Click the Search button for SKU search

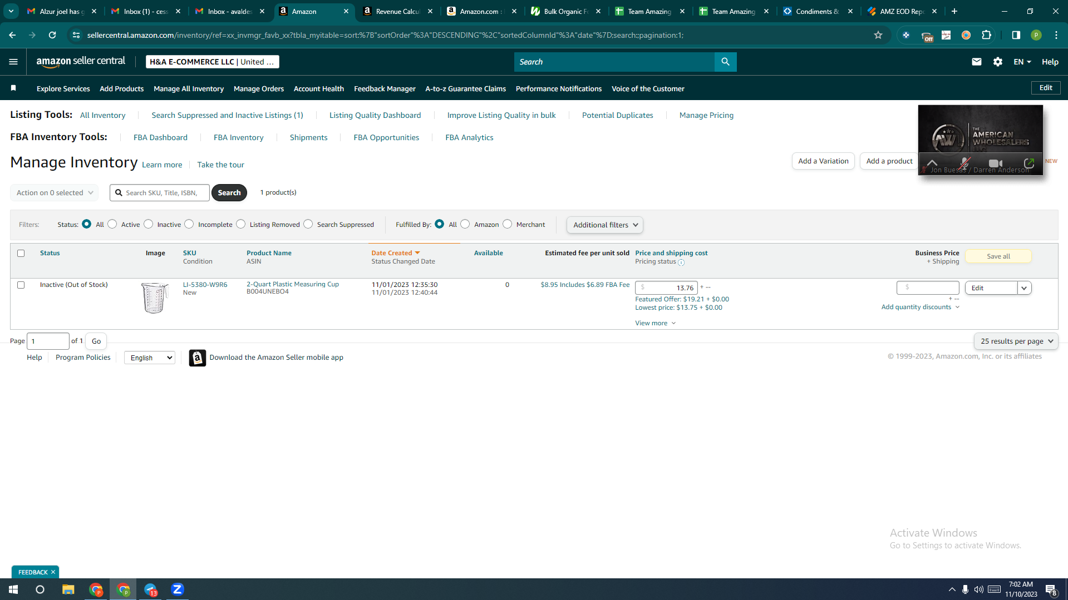pyautogui.click(x=229, y=193)
